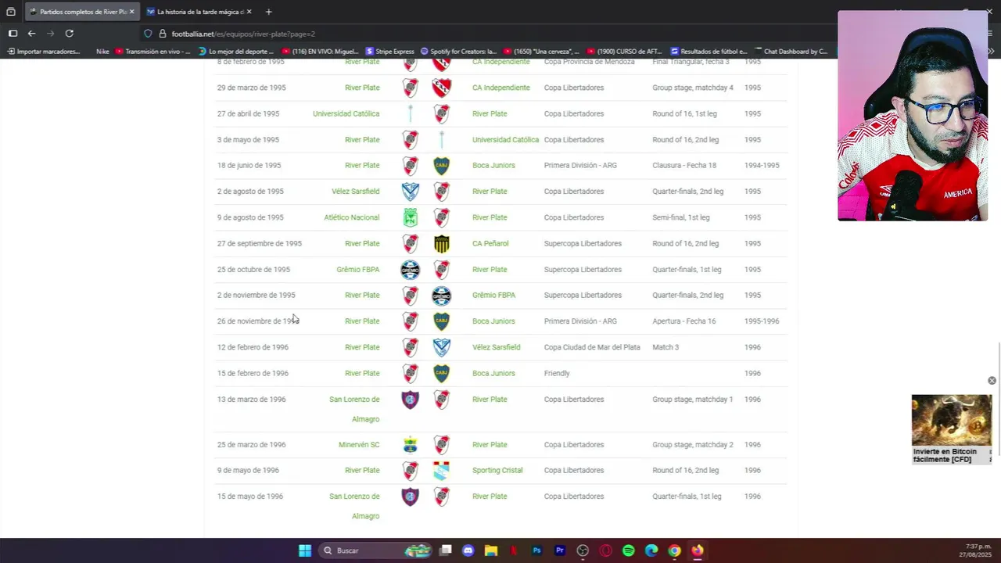Open a new browser tab with plus icon
This screenshot has height=563, width=1001.
268,12
